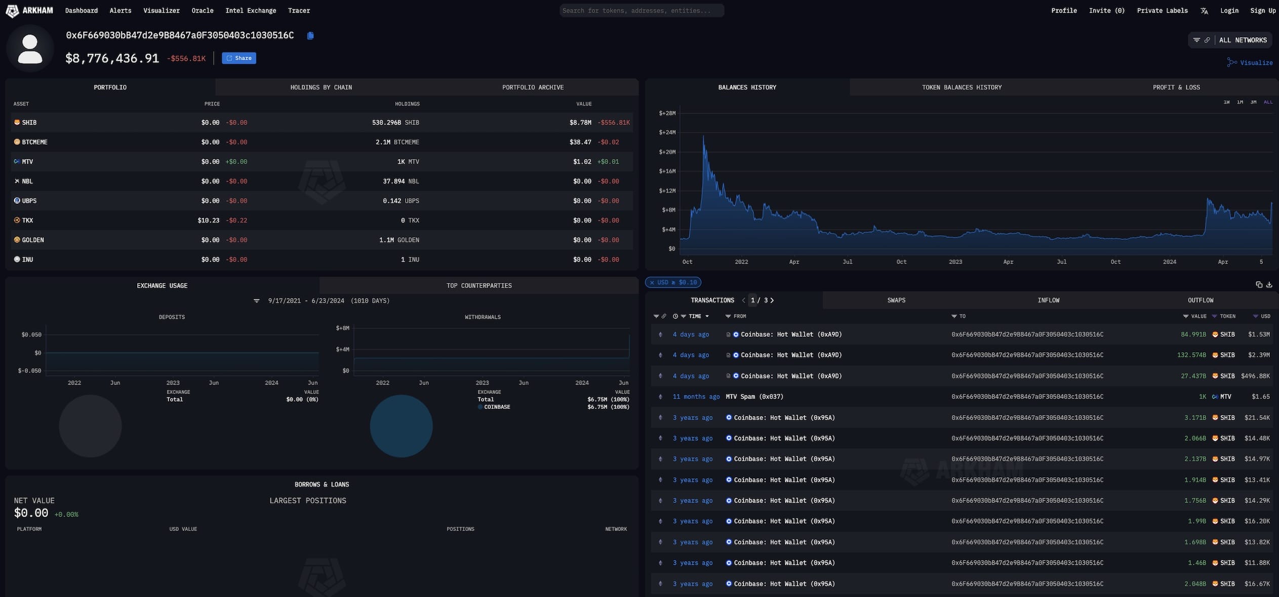Go to next transactions page
This screenshot has height=597, width=1279.
[x=772, y=301]
